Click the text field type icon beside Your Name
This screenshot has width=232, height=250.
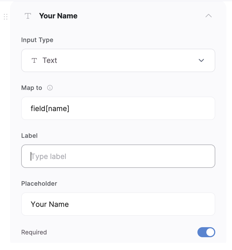point(28,16)
